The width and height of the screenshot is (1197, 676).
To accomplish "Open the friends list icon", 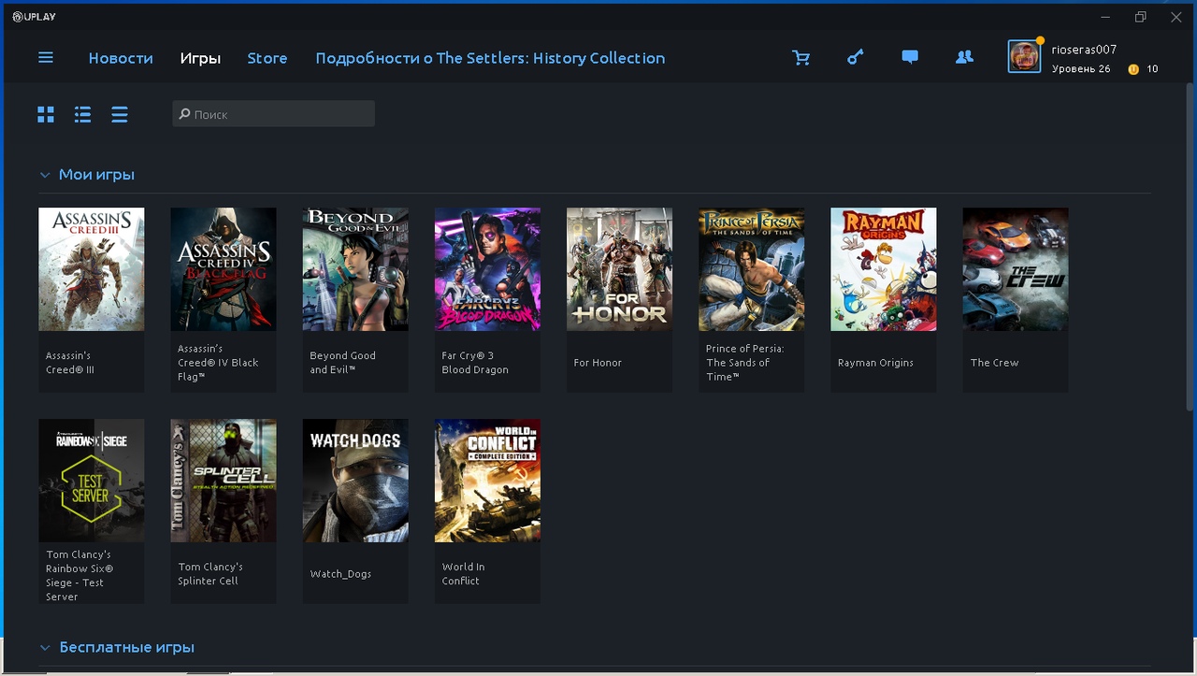I will pos(964,58).
